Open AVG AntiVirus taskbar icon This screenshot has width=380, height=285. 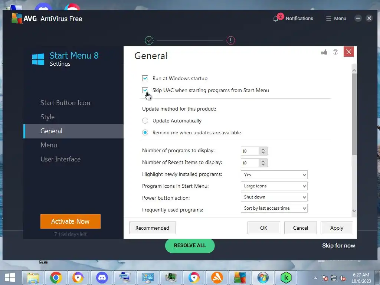coord(240,278)
